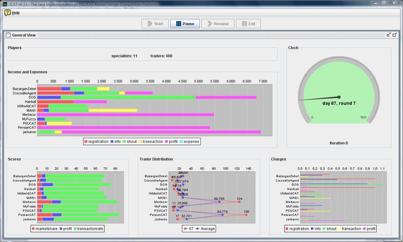The image size is (403, 242).
Task: Minimize the General View internal frame
Action: [x=388, y=35]
